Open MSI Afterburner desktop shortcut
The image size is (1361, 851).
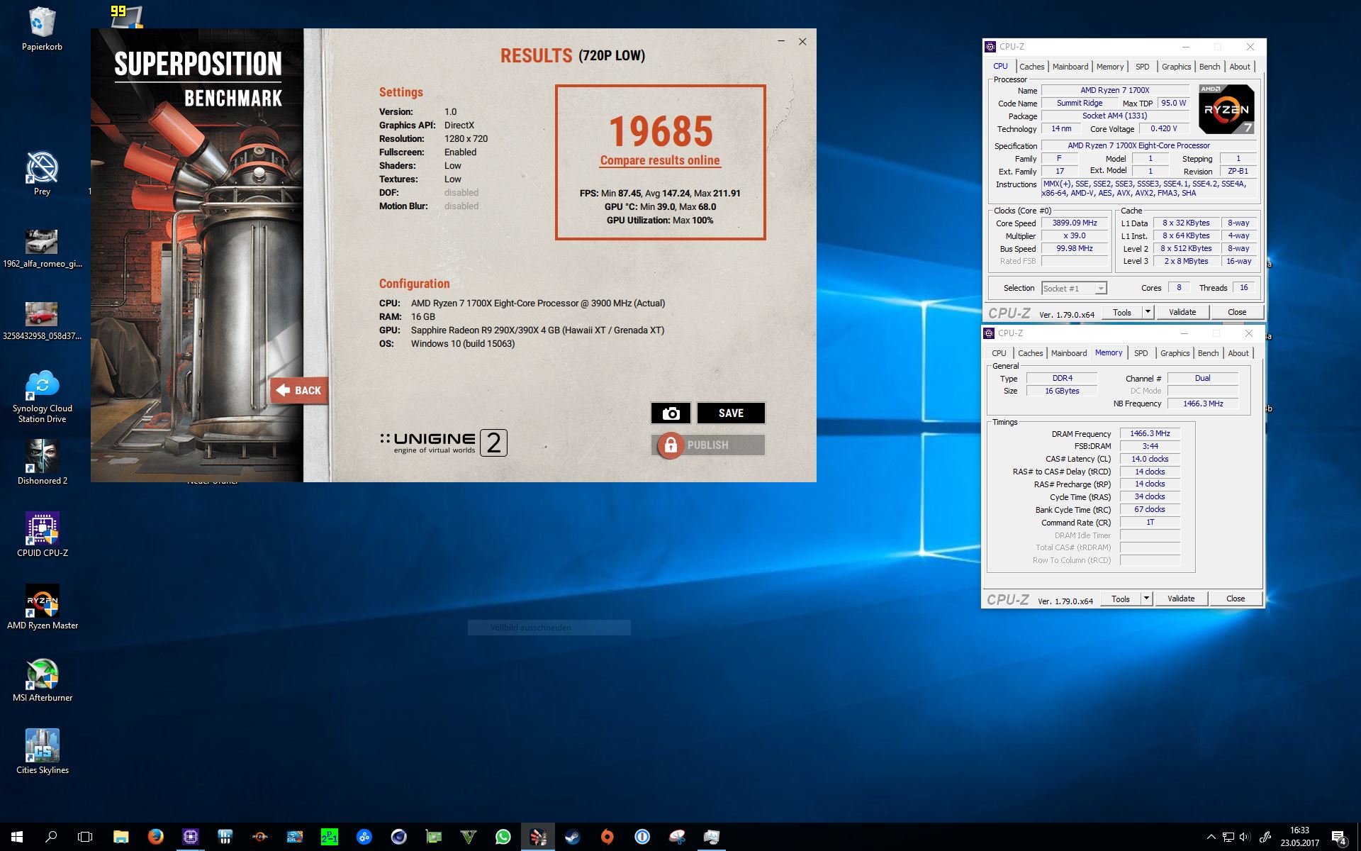pyautogui.click(x=43, y=674)
